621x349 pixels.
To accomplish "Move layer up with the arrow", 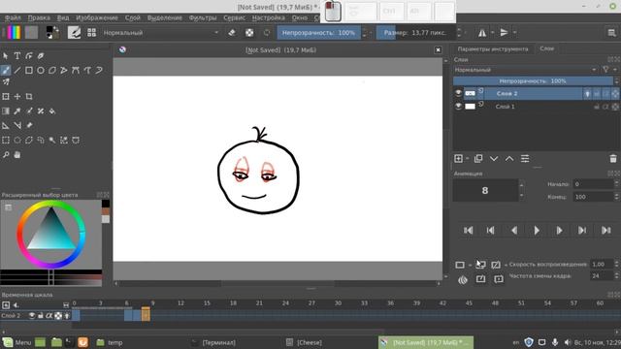I will coord(509,159).
